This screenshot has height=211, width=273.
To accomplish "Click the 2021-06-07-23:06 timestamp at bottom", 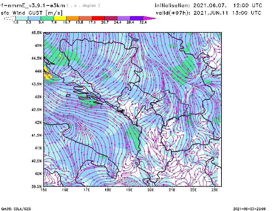I will [x=252, y=208].
